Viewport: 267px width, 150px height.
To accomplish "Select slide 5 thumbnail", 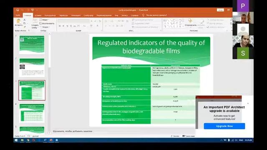I will pos(32,130).
